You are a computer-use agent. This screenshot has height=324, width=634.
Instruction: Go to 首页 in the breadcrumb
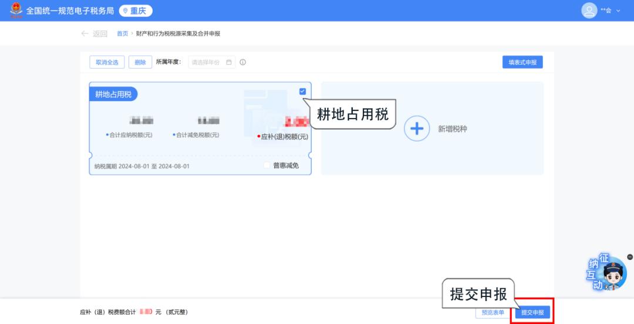coord(122,33)
